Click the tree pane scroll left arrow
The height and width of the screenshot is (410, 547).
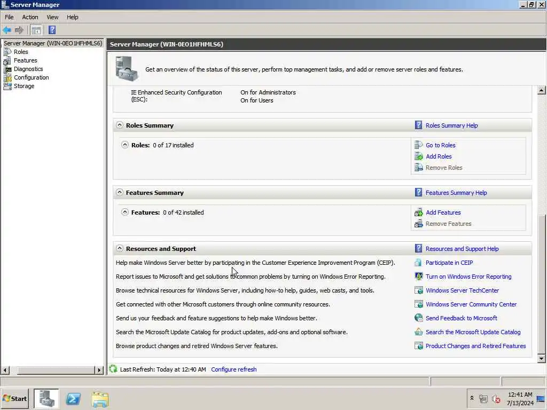pyautogui.click(x=5, y=370)
